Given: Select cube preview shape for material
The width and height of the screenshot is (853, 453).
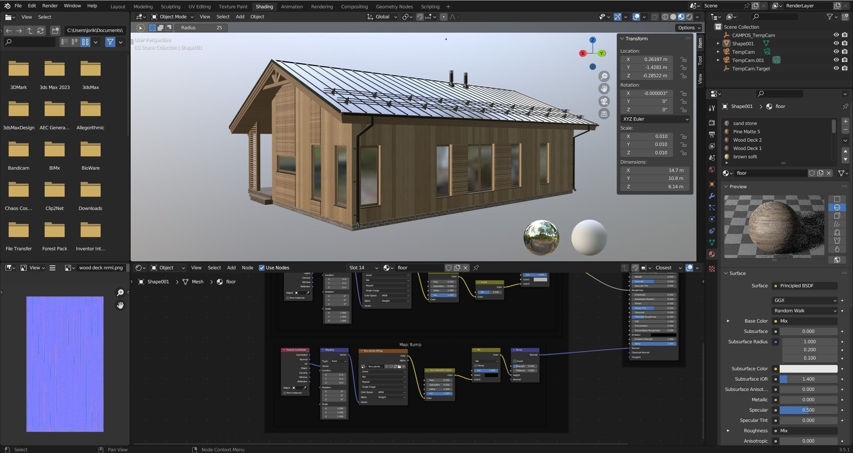Looking at the screenshot, I should 837,216.
